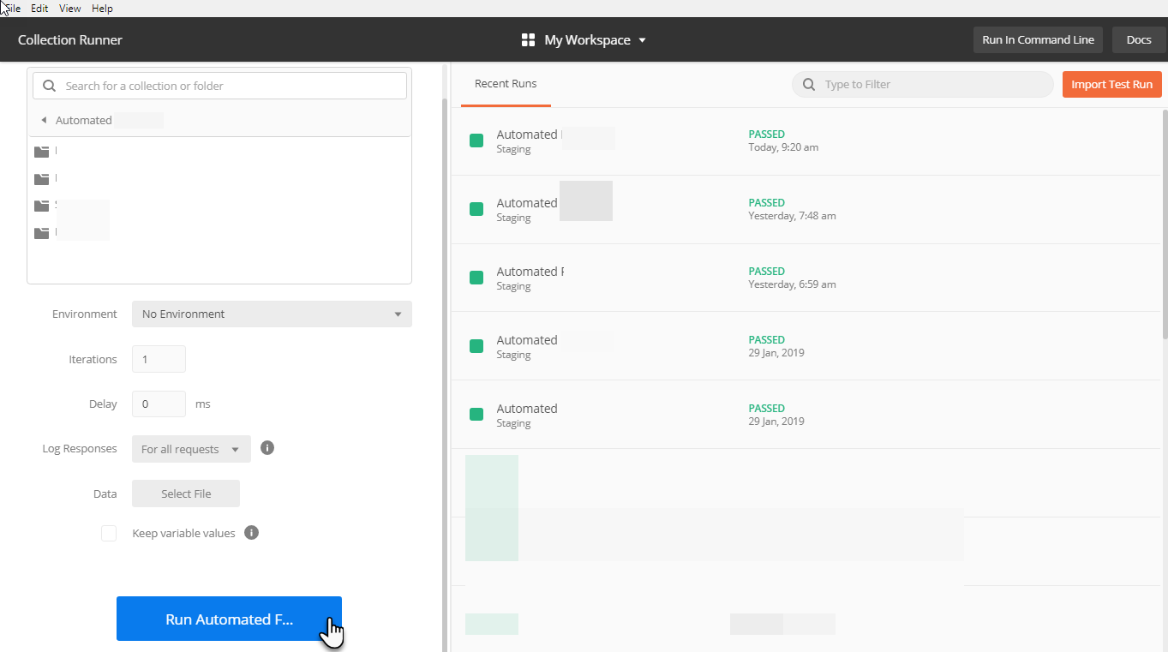This screenshot has height=652, width=1168.
Task: Click the green square on yesterday's 7:48 run
Action: 476,209
